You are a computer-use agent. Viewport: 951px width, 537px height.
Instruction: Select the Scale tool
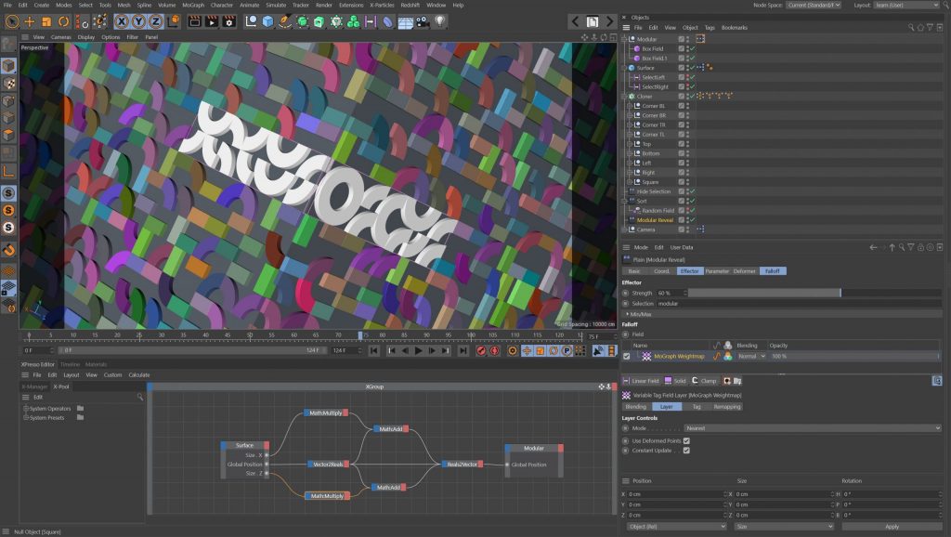[x=46, y=19]
